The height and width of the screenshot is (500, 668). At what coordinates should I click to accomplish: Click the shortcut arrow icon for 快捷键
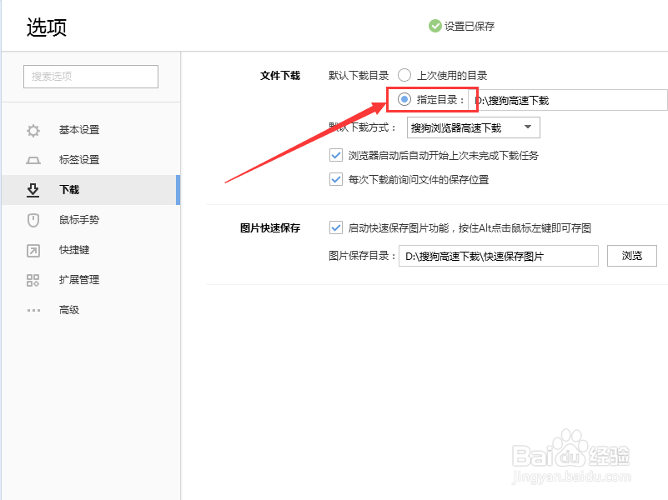pos(33,250)
